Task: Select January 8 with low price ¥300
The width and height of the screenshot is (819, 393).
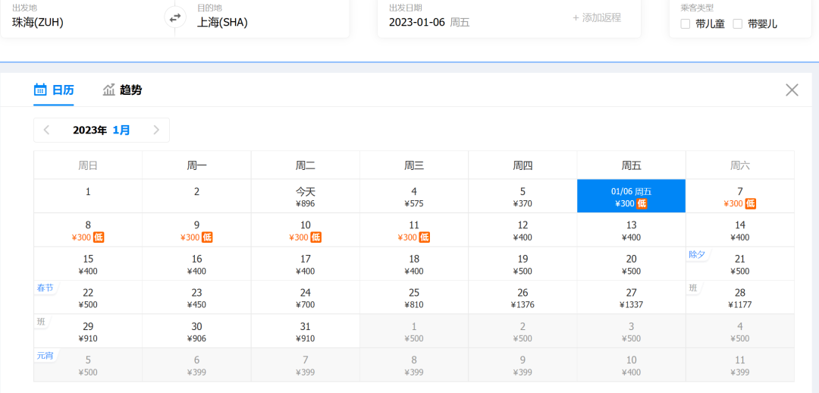Action: click(88, 230)
